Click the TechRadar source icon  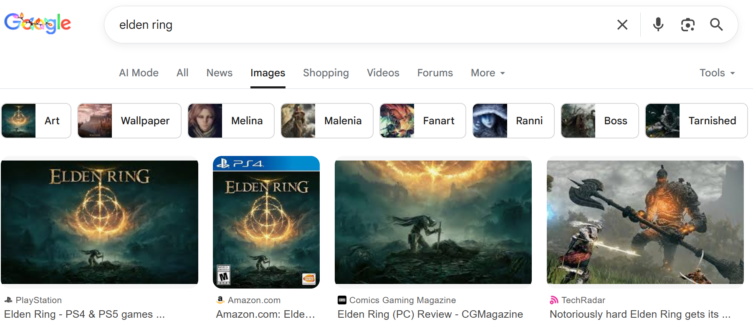coord(554,300)
